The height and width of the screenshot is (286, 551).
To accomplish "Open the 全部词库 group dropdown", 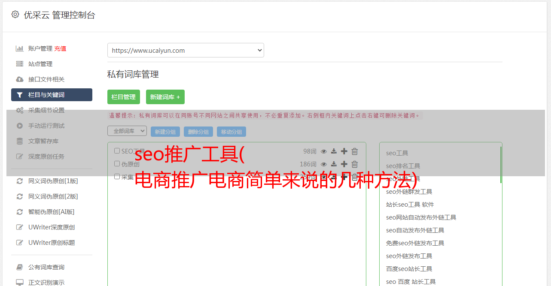I will (x=127, y=131).
